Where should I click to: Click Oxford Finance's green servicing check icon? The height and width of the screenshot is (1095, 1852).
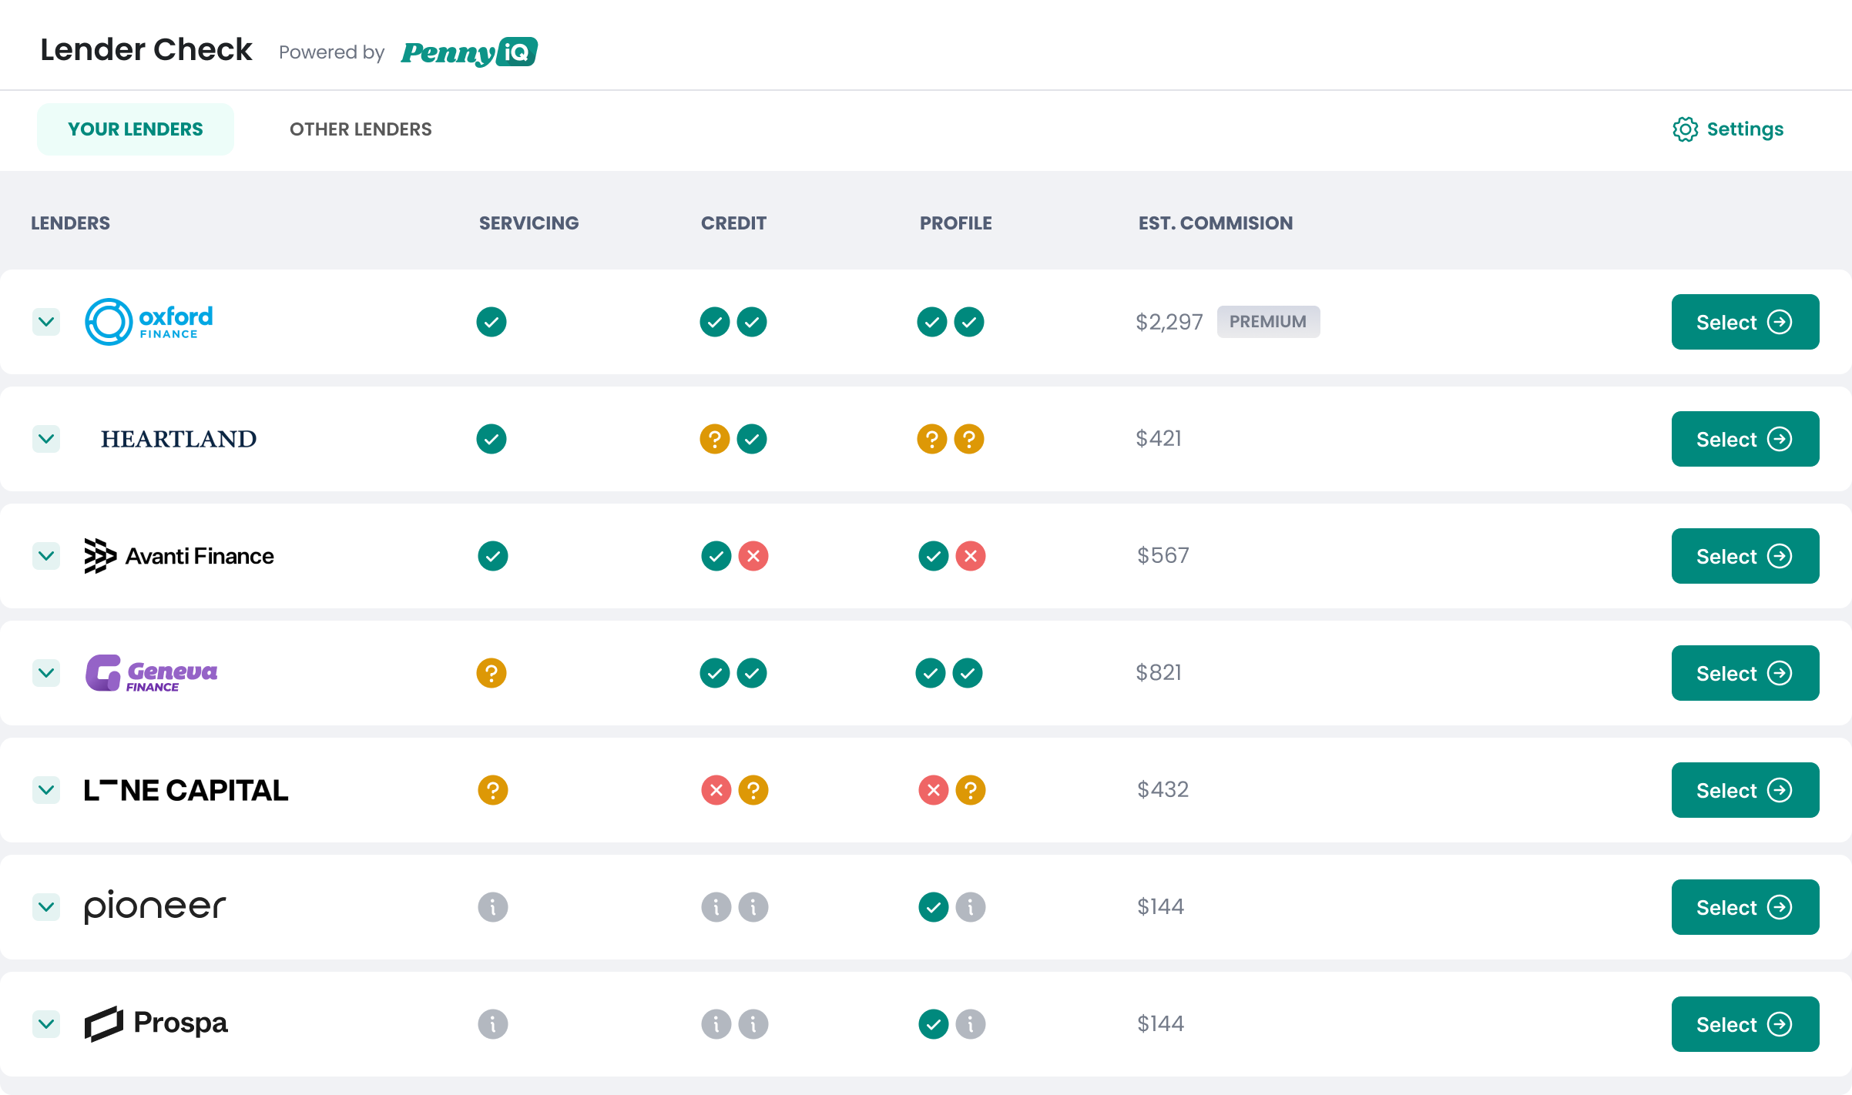pyautogui.click(x=491, y=322)
